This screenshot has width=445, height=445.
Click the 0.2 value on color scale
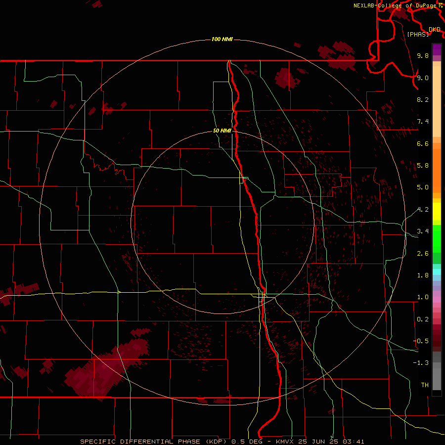423,319
